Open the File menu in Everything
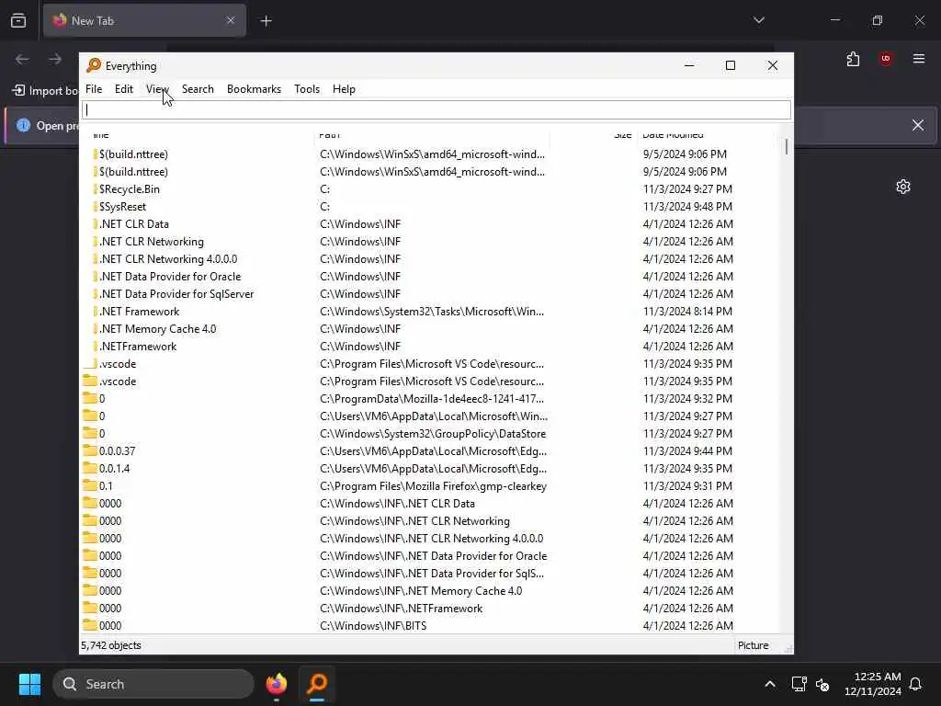This screenshot has height=706, width=941. click(x=94, y=89)
